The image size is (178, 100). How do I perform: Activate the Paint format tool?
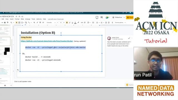[8, 22]
